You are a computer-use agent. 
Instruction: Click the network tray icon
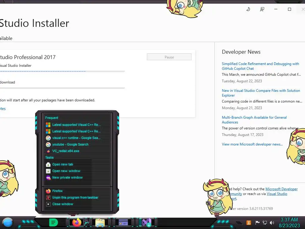click(264, 222)
